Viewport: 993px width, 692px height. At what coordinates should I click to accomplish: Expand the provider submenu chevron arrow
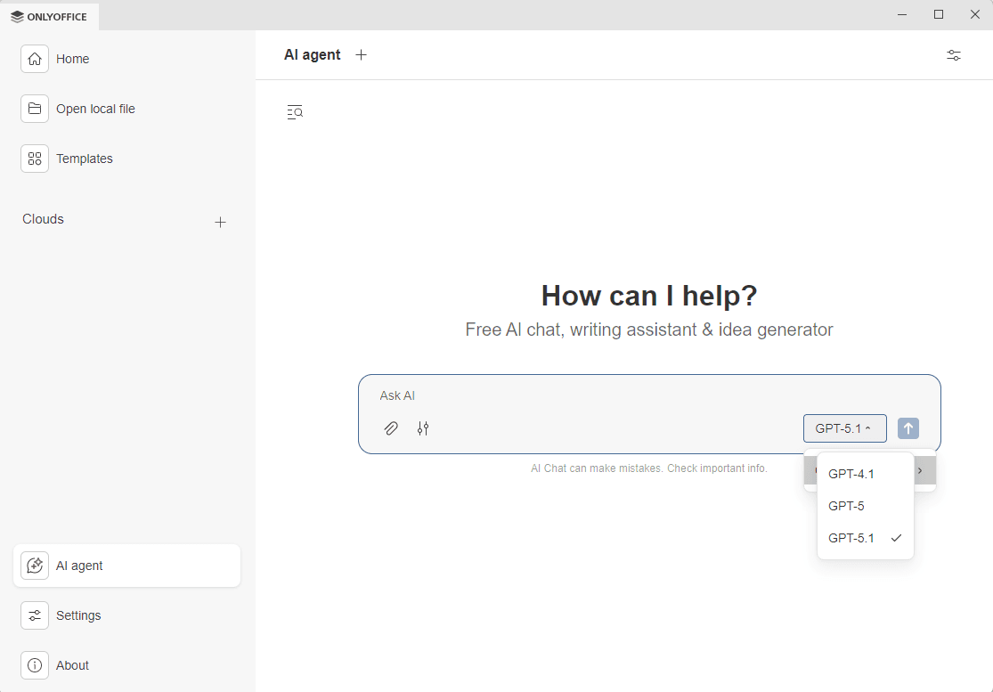[x=920, y=470]
